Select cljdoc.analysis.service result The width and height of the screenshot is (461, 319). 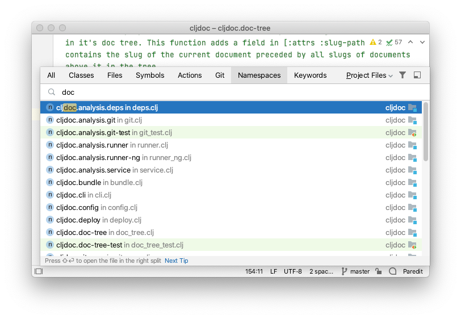click(231, 170)
